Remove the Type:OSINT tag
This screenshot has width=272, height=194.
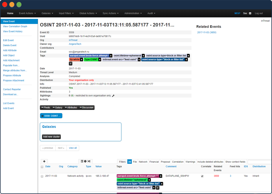pos(100,60)
